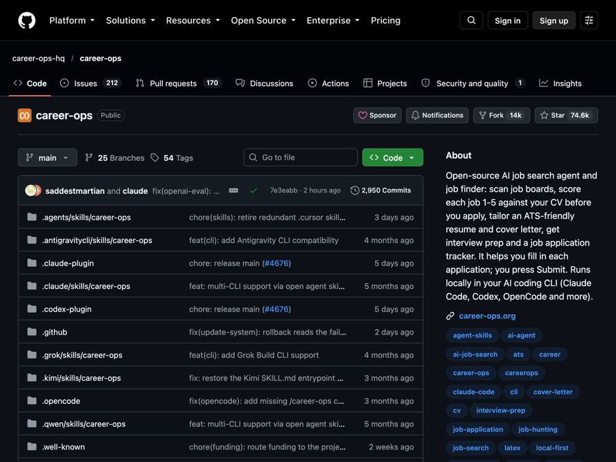The image size is (616, 462).
Task: Open the Insights tab
Action: tap(561, 84)
